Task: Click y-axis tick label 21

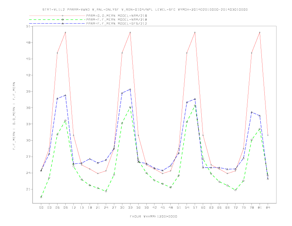Action: [28, 189]
